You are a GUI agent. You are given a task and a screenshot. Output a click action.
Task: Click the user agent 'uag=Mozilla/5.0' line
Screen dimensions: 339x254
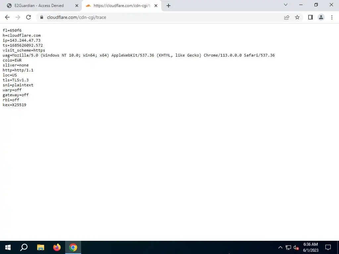(x=139, y=55)
